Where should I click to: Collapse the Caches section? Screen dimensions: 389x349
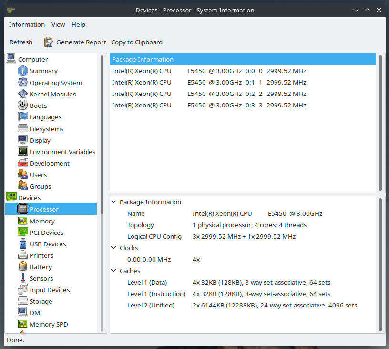click(113, 271)
